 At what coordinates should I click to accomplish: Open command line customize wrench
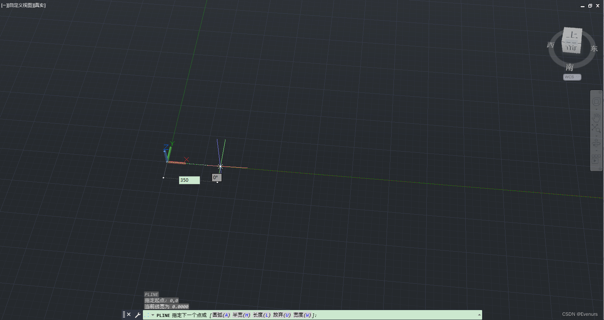click(x=138, y=315)
